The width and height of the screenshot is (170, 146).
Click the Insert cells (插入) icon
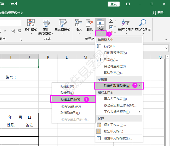79,23
